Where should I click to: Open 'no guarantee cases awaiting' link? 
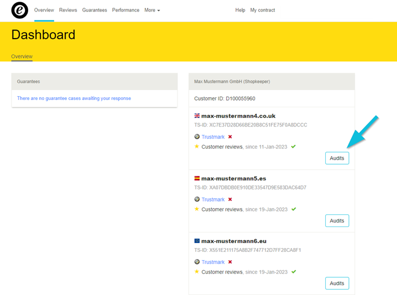coord(74,98)
